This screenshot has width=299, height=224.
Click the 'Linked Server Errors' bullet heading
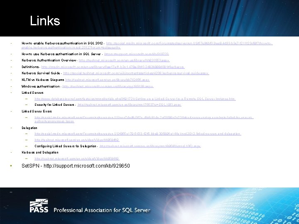pyautogui.click(x=37, y=111)
